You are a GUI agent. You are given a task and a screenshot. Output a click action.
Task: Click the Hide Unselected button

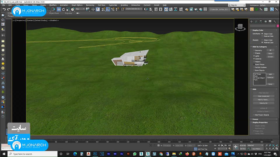pyautogui.click(x=264, y=96)
